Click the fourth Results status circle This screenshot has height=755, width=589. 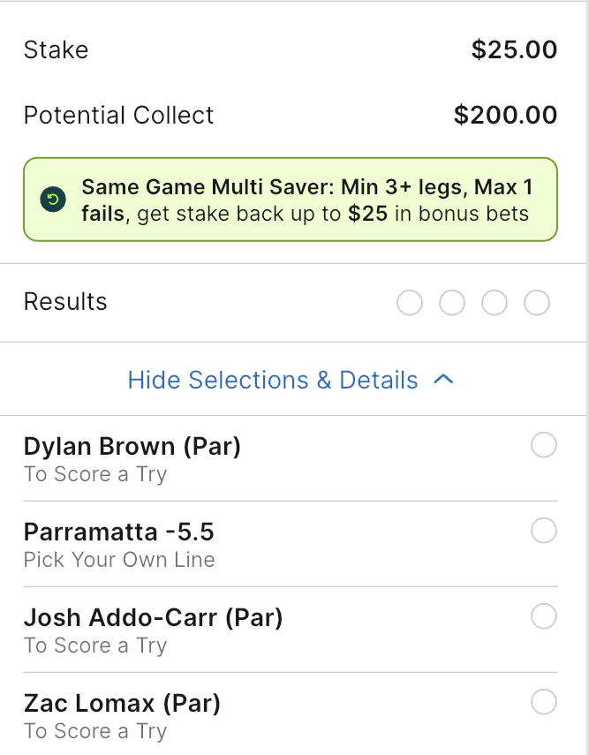pyautogui.click(x=537, y=303)
